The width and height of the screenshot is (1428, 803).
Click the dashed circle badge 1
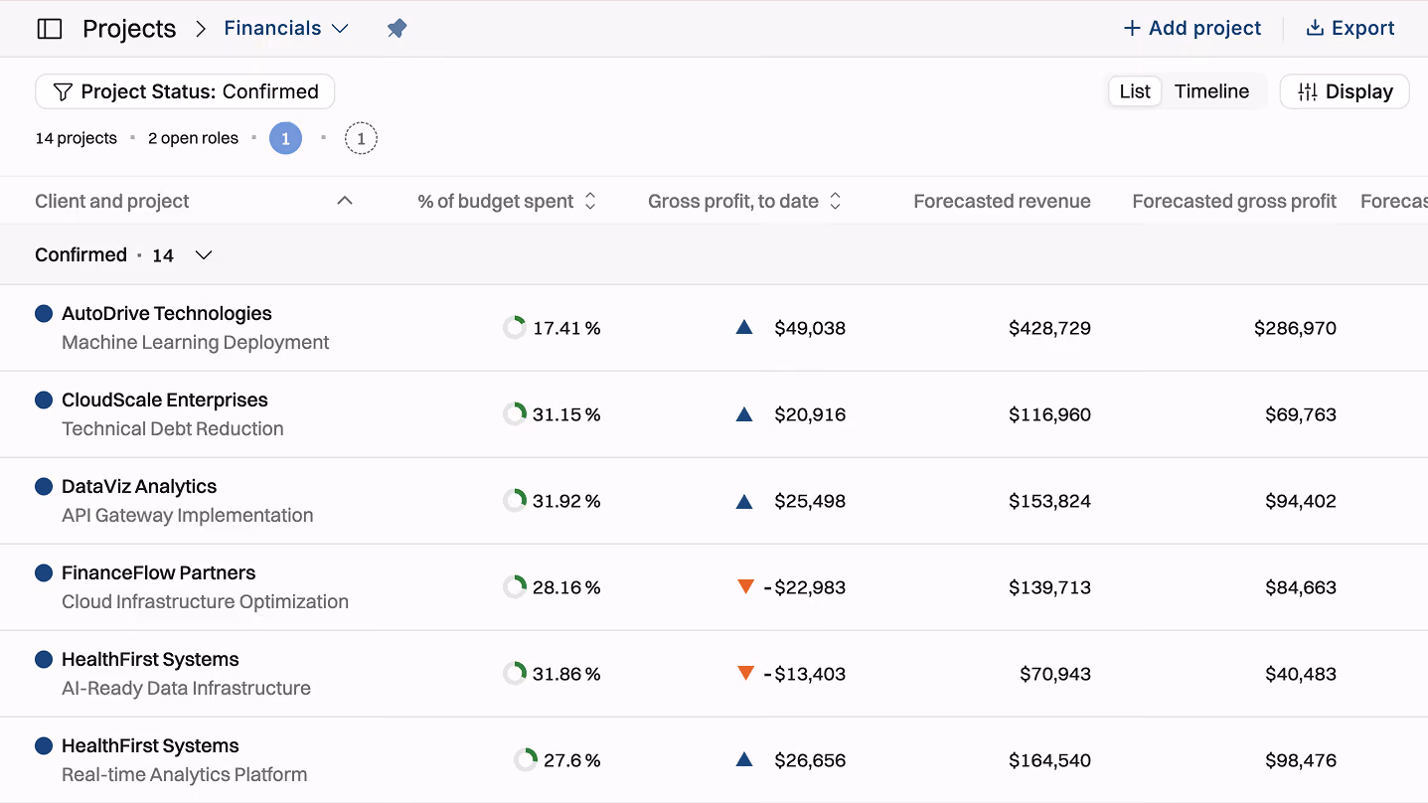(361, 138)
